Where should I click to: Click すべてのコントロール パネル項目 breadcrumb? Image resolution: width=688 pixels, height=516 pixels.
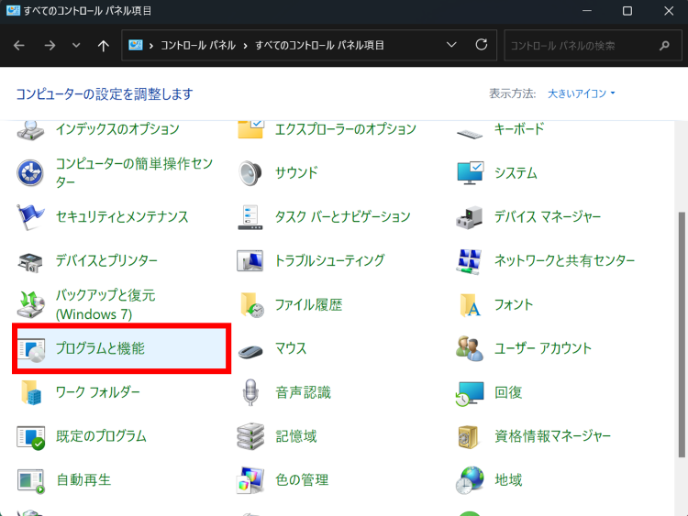tap(319, 45)
